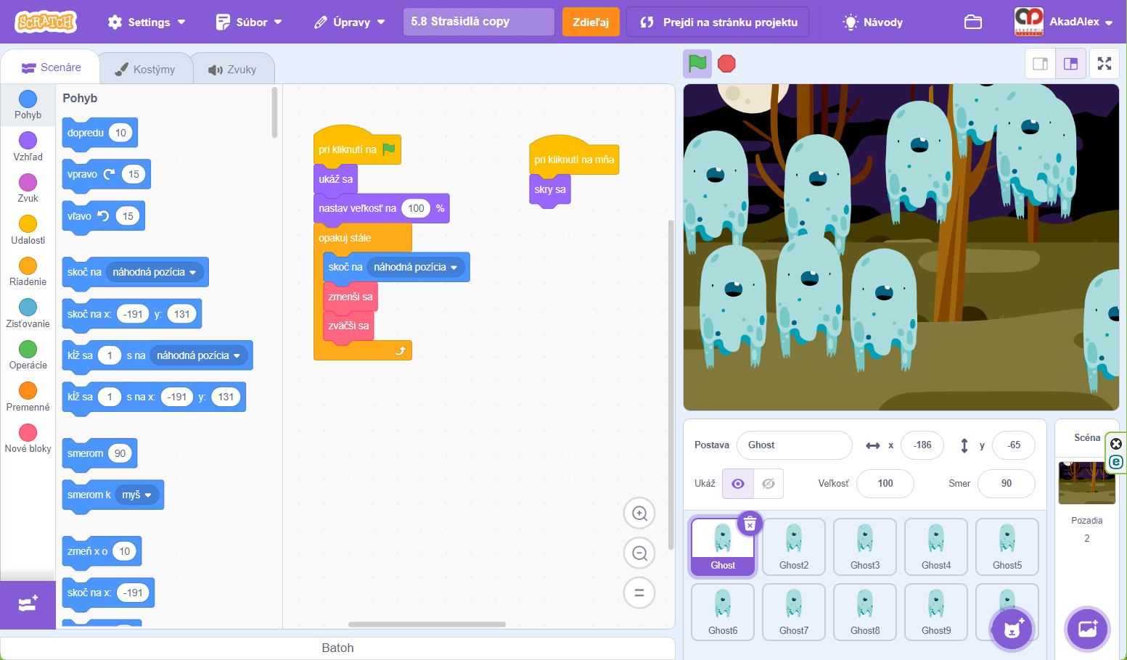Click the workspace vertical scrollbar
Viewport: 1127px width, 660px height.
pos(671,384)
